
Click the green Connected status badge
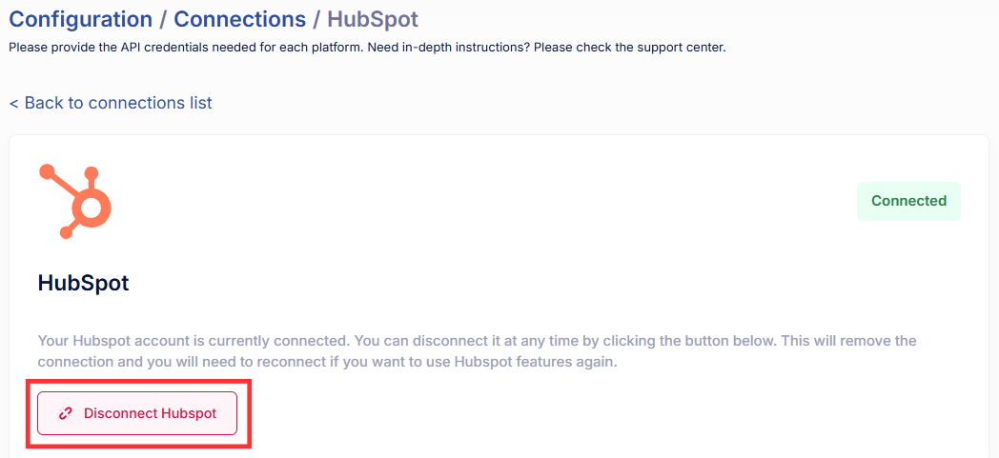(x=908, y=201)
